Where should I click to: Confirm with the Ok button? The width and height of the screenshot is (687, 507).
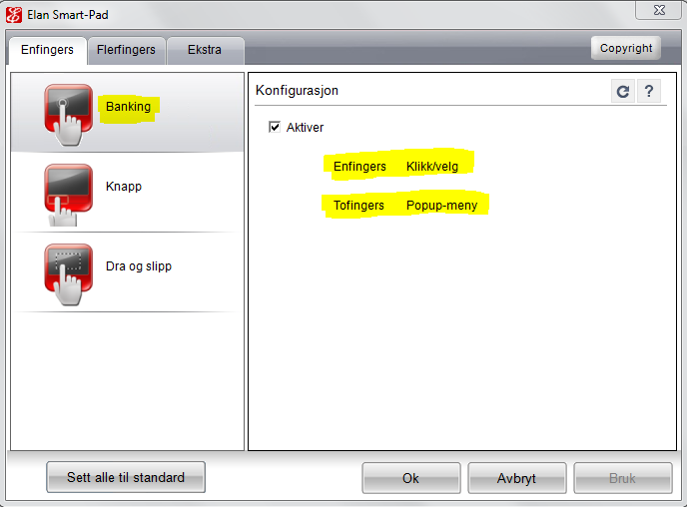point(411,478)
